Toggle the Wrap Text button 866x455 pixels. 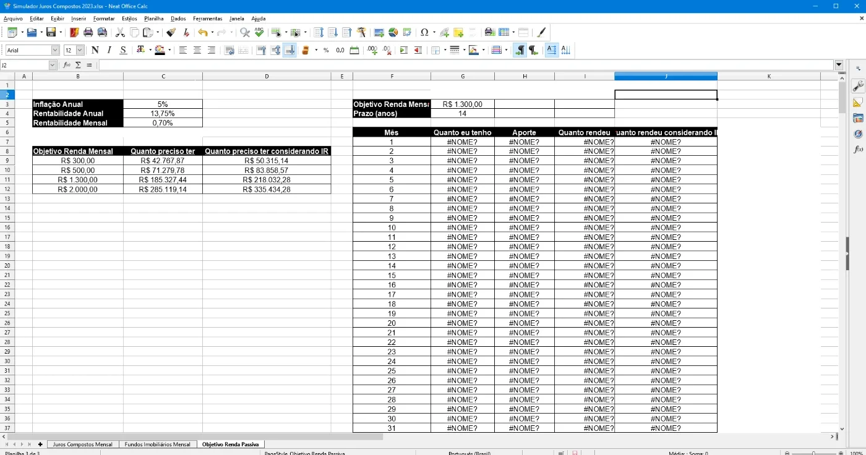[x=229, y=50]
